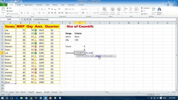Open the font size dropdown
This screenshot has height=100, width=178.
pyautogui.click(x=39, y=9)
